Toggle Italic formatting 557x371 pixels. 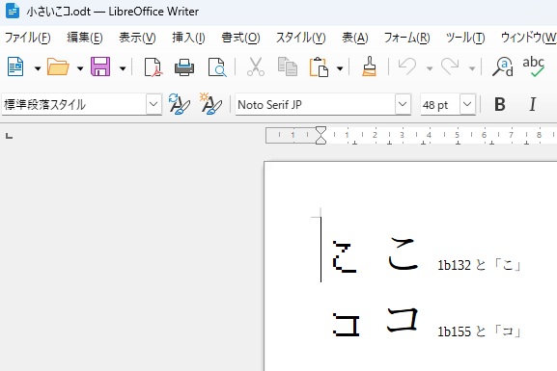coord(532,104)
